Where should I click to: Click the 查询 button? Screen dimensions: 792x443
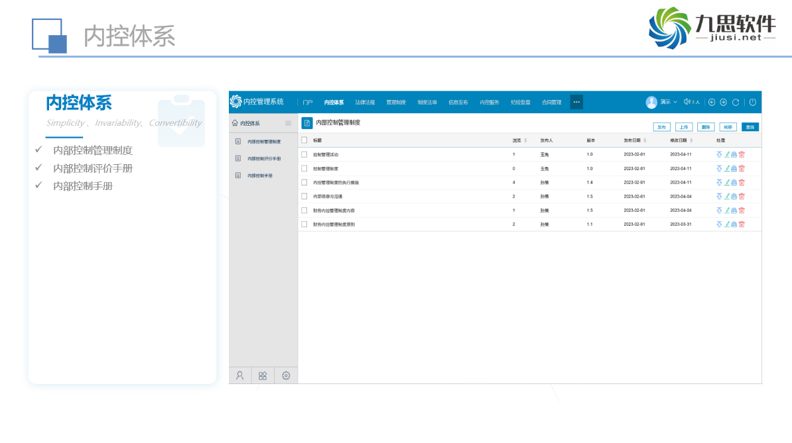(750, 126)
